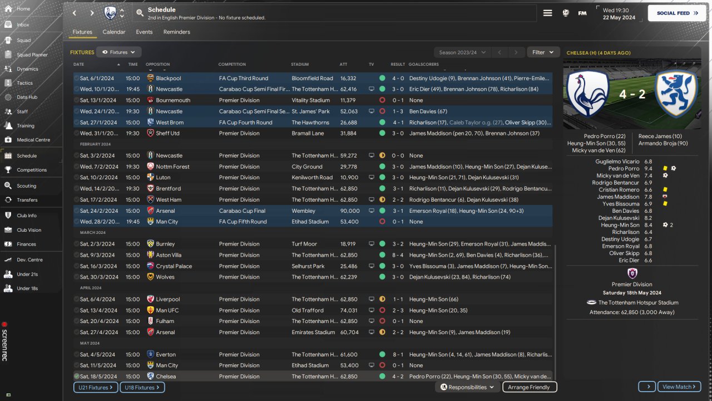Open Competitions in the sidebar
The height and width of the screenshot is (401, 712).
point(31,170)
